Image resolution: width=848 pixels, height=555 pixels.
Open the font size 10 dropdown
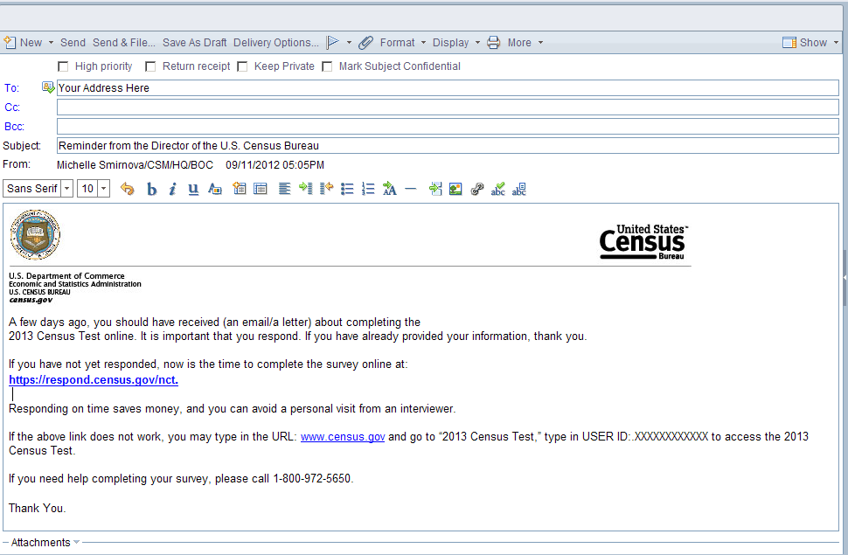pos(104,188)
